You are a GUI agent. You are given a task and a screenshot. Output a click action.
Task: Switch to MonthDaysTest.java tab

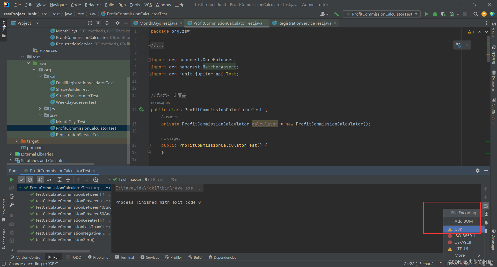158,23
